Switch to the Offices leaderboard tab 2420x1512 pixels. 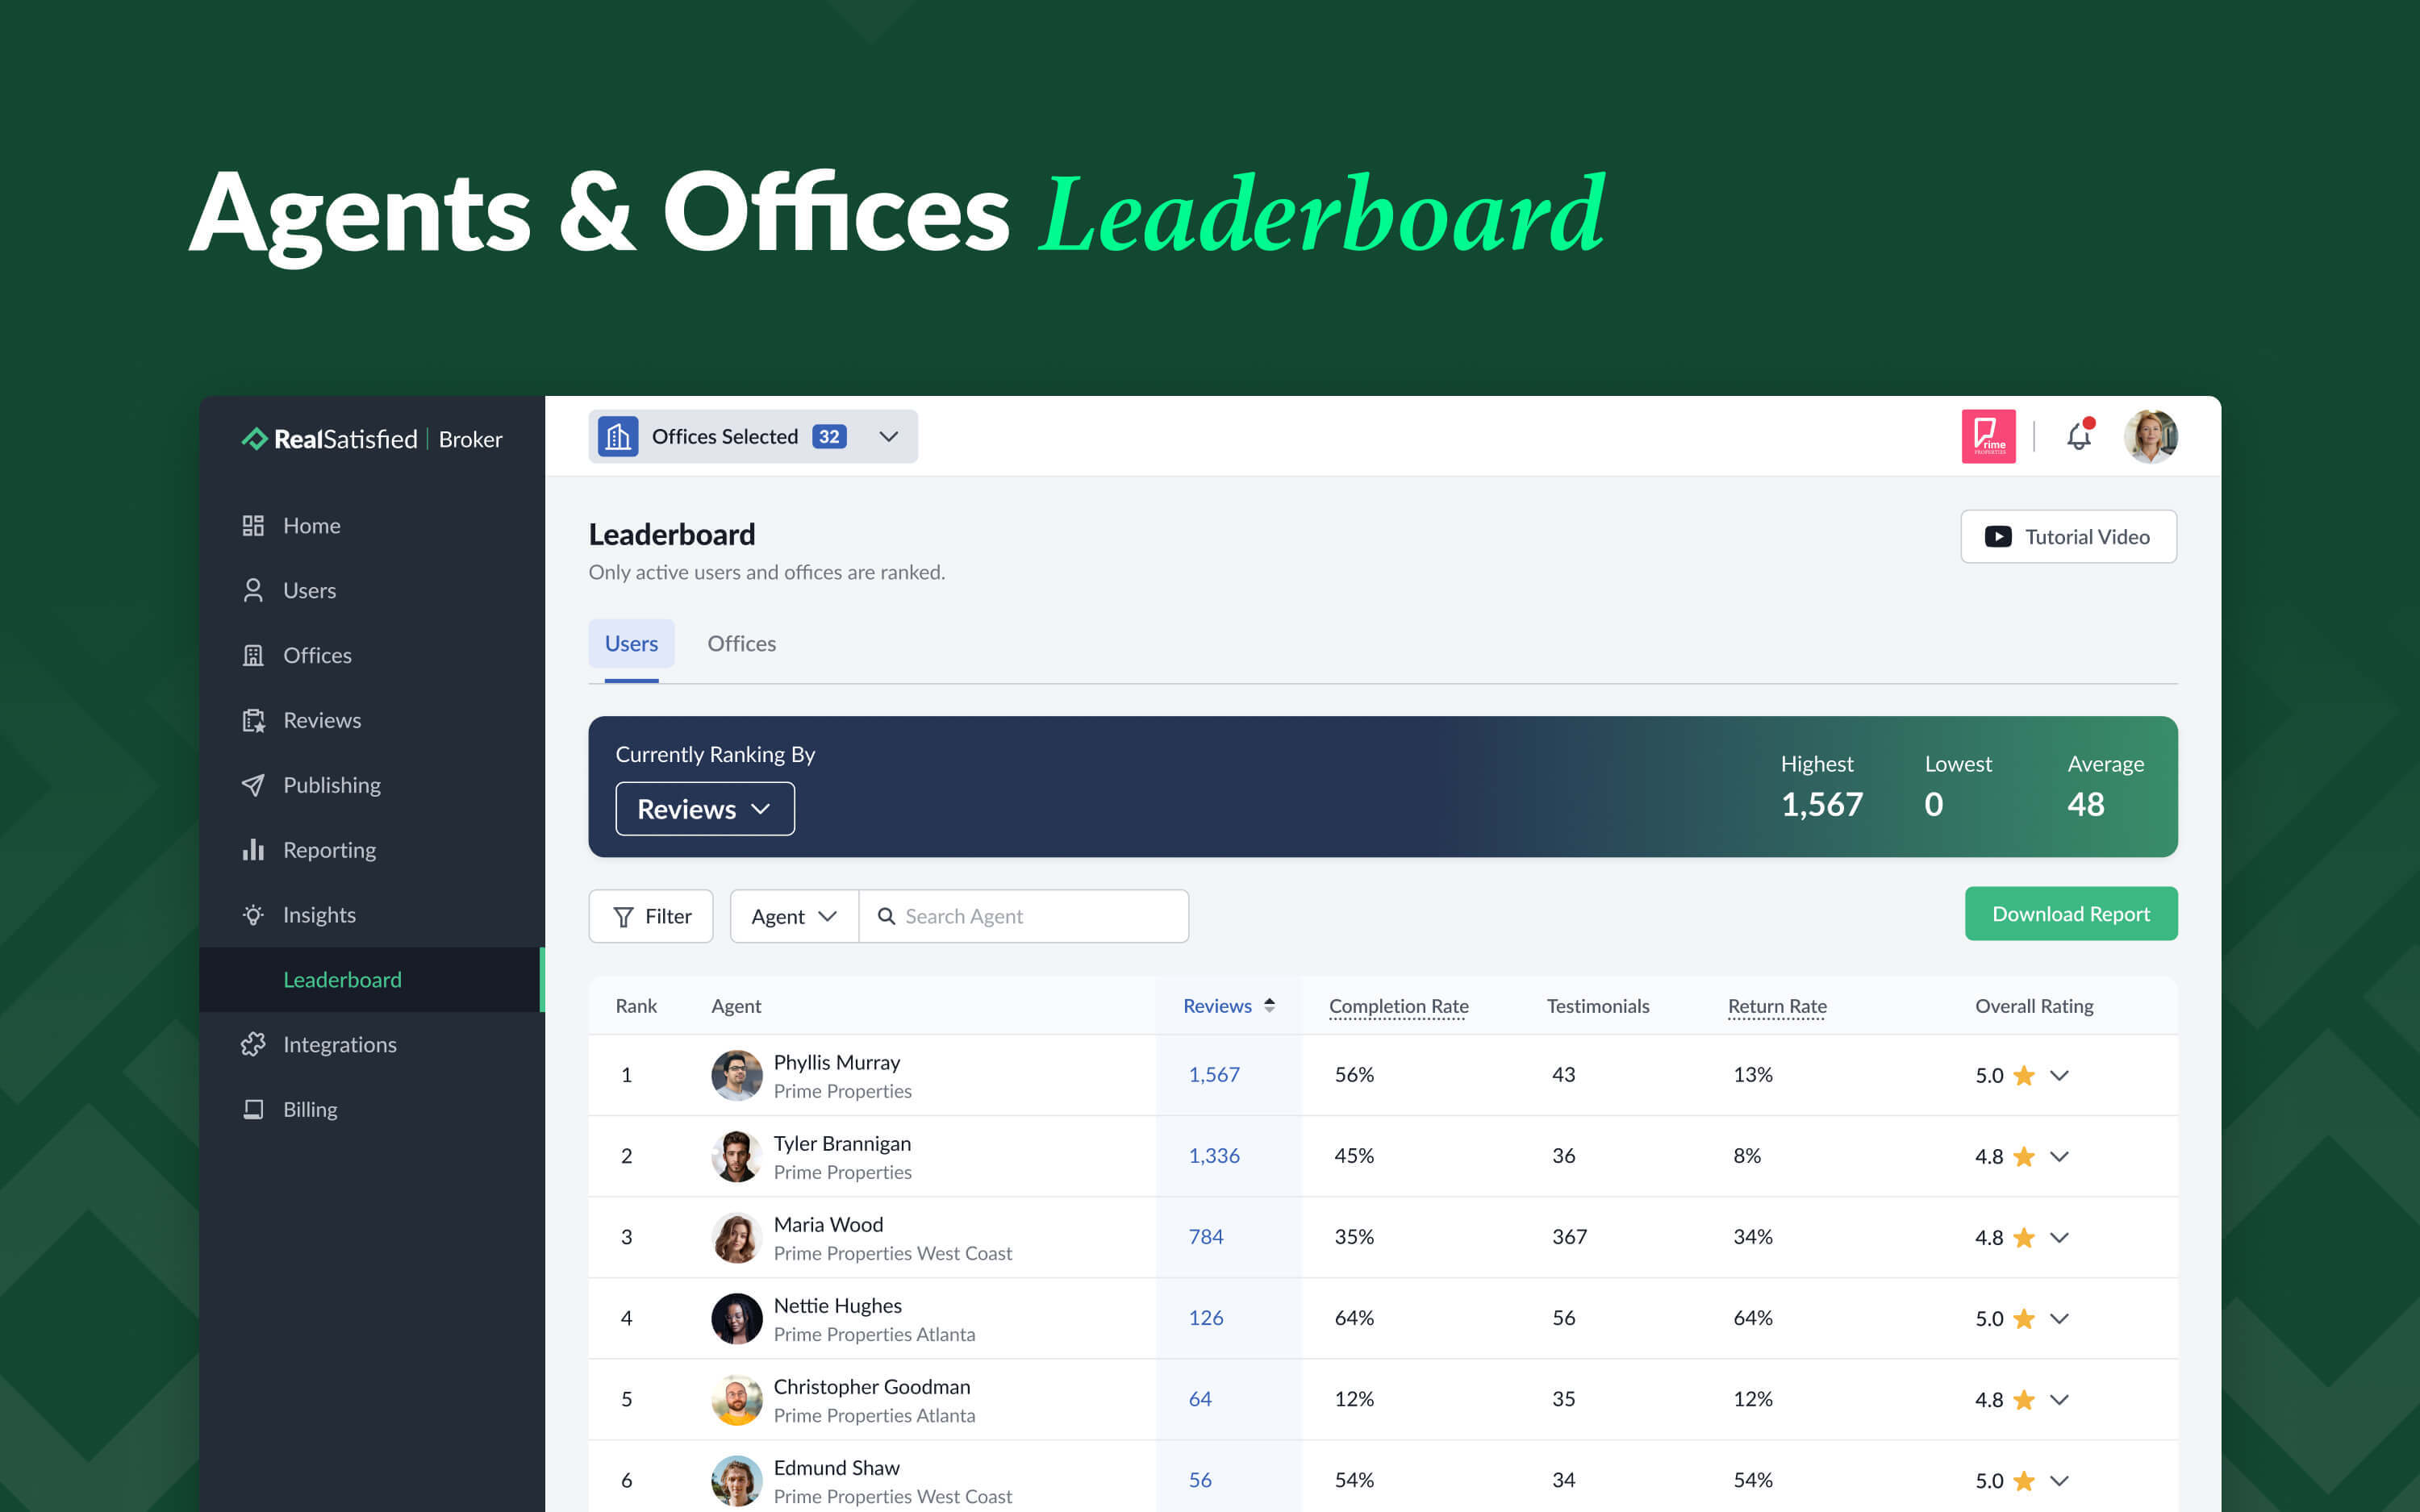pos(741,644)
